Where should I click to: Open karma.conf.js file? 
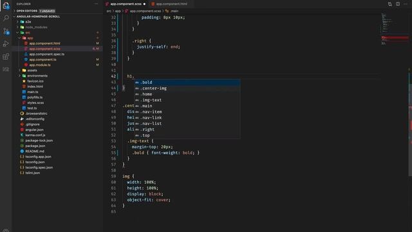click(35, 135)
